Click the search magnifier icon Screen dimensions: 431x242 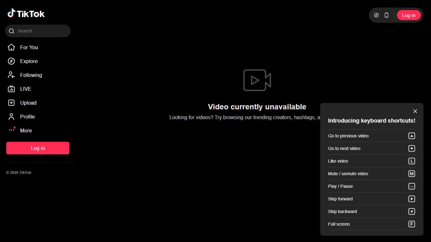coord(12,31)
